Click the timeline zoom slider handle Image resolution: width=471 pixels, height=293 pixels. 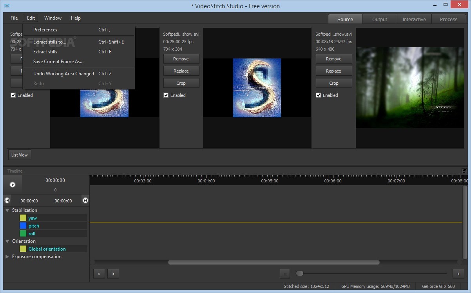coord(299,273)
